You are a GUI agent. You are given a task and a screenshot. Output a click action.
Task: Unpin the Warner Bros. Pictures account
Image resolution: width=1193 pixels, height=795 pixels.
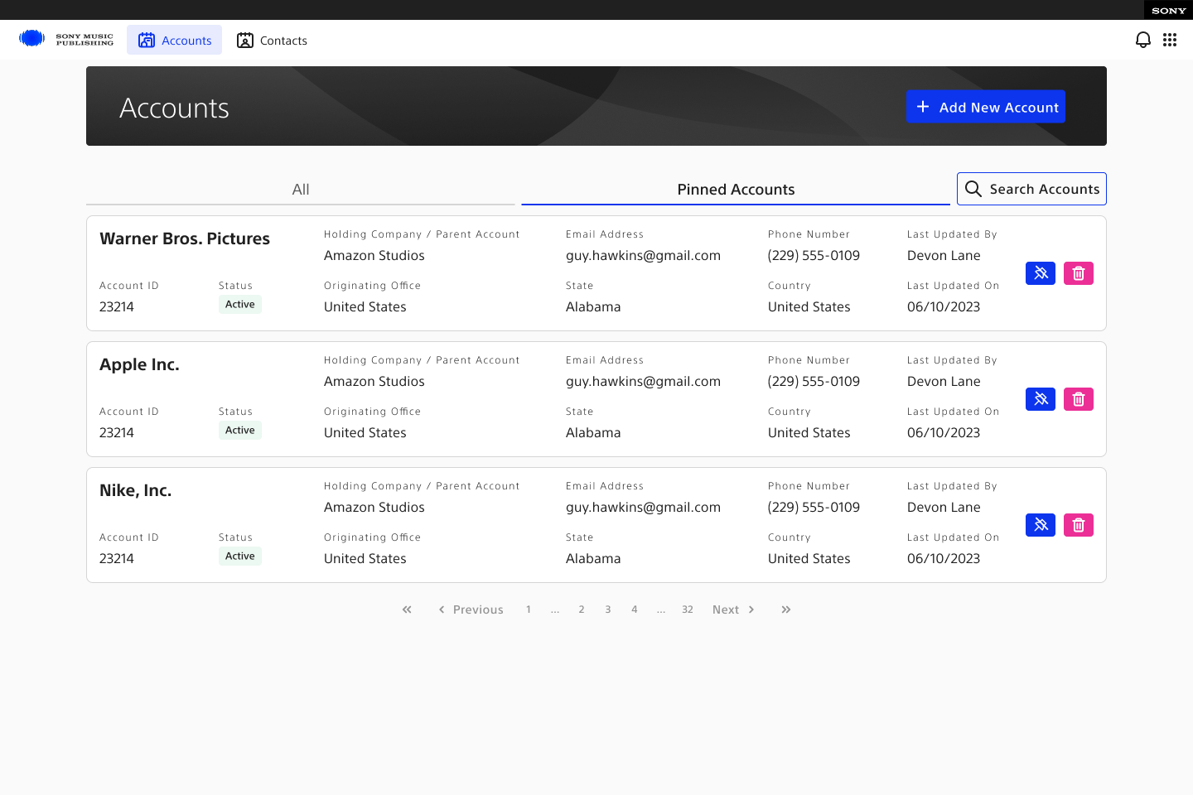[x=1041, y=273]
